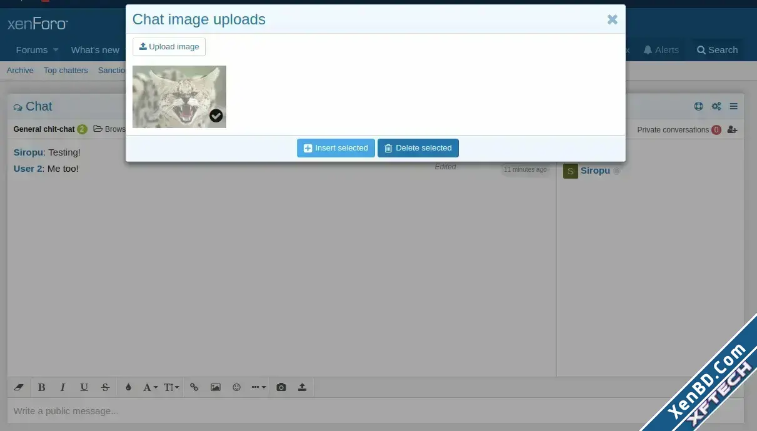
Task: Toggle bold formatting in chat editor
Action: click(42, 387)
